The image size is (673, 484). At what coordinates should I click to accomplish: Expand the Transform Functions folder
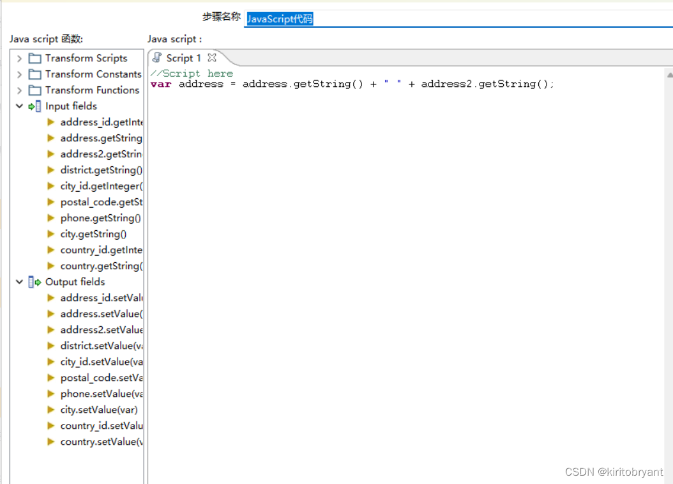19,90
